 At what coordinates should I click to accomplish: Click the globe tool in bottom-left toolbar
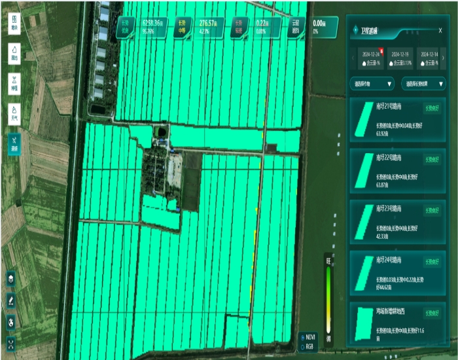(x=10, y=322)
